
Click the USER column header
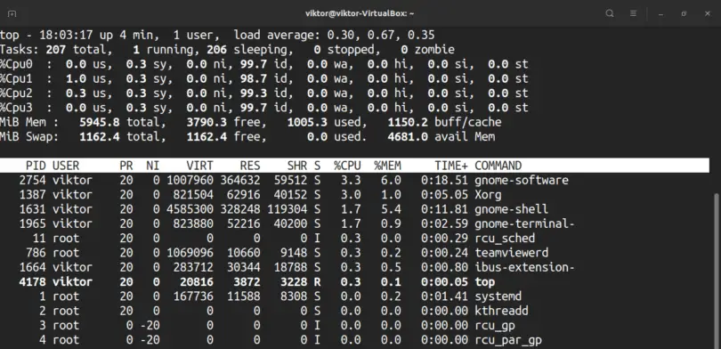[x=66, y=166]
